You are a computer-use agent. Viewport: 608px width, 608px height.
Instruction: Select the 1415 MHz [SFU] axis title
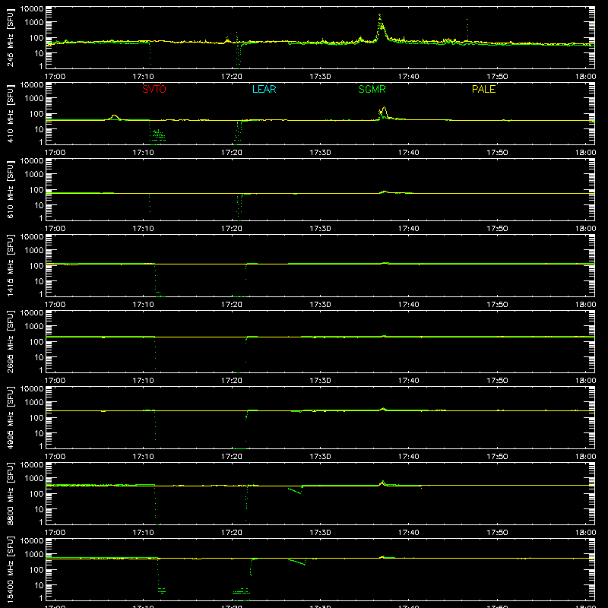11,265
